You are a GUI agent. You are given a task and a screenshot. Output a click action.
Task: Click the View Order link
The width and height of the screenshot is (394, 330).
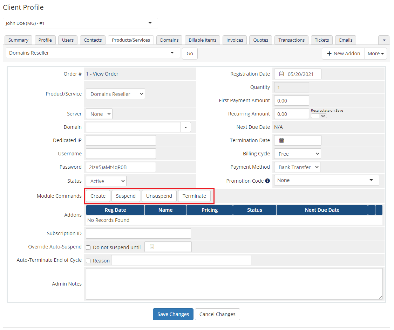(106, 74)
